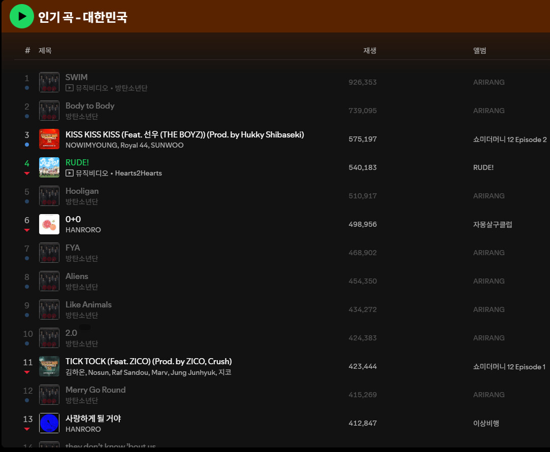Open the Like Animals cover thumbnail
This screenshot has width=550, height=452.
point(49,309)
